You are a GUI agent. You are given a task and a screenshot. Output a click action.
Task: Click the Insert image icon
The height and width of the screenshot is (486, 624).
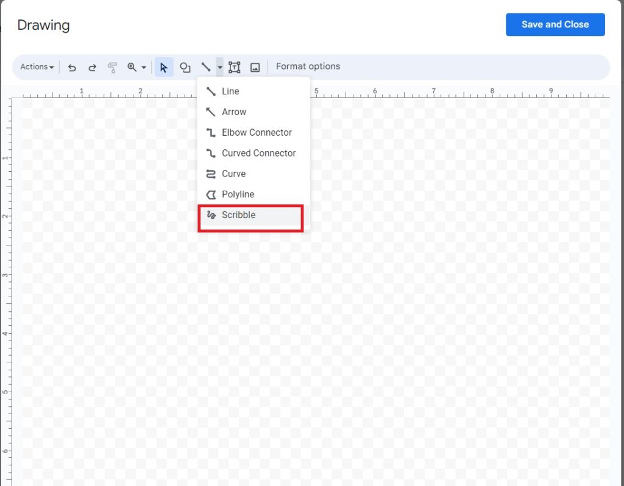[x=255, y=67]
